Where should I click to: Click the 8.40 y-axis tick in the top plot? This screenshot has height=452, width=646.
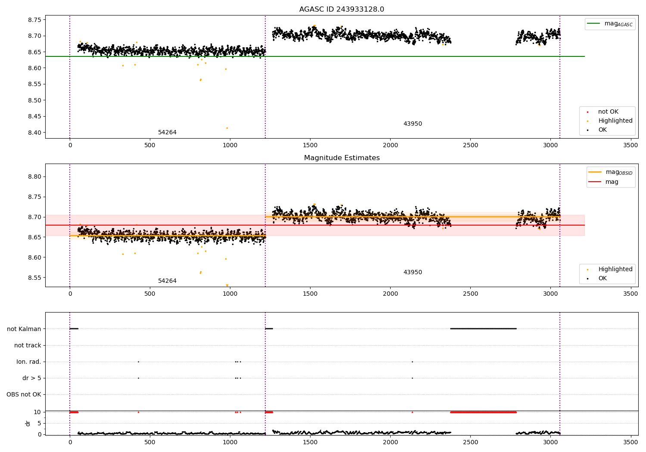click(34, 133)
